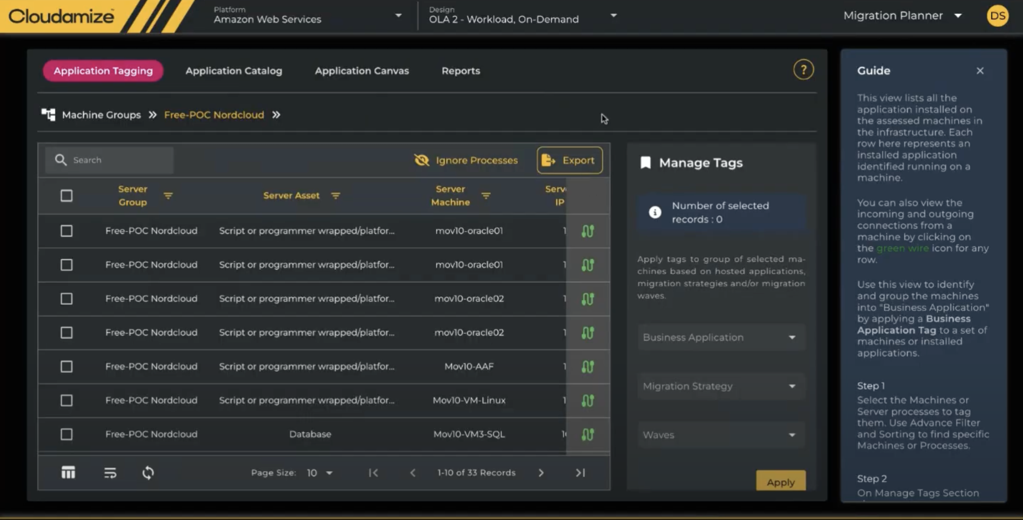Open the Machine Groups breadcrumb link
1023x520 pixels.
(101, 115)
